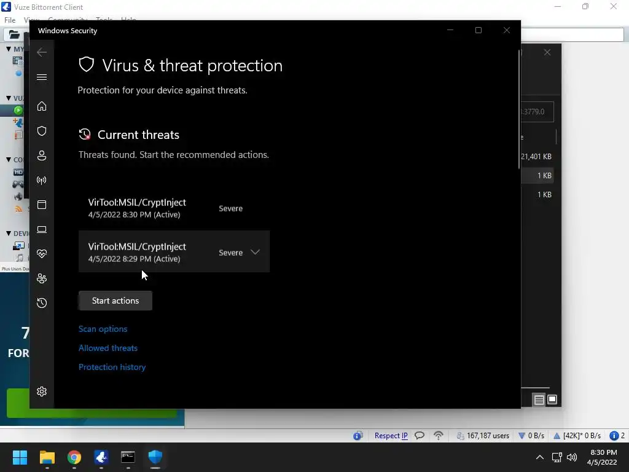Open the Scan options link
Screen dimensions: 629x472
point(103,329)
